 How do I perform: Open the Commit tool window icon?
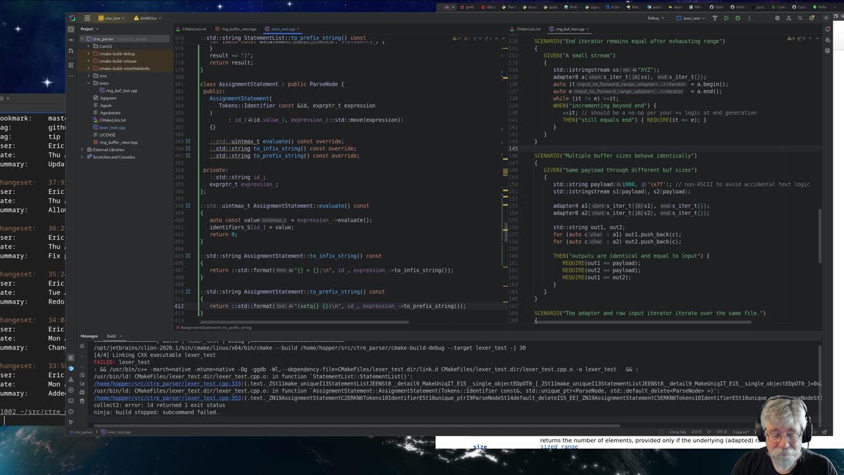click(x=71, y=40)
